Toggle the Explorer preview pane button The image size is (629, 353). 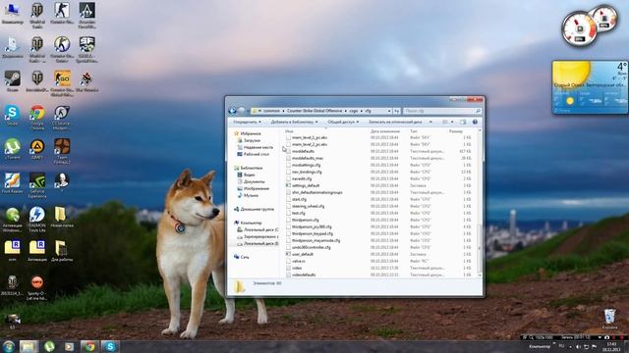pos(463,122)
